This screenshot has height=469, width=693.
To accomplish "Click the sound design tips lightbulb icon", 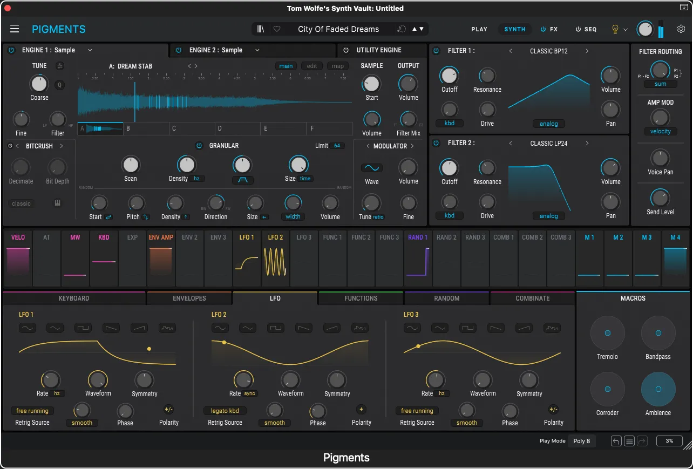I will pyautogui.click(x=615, y=29).
